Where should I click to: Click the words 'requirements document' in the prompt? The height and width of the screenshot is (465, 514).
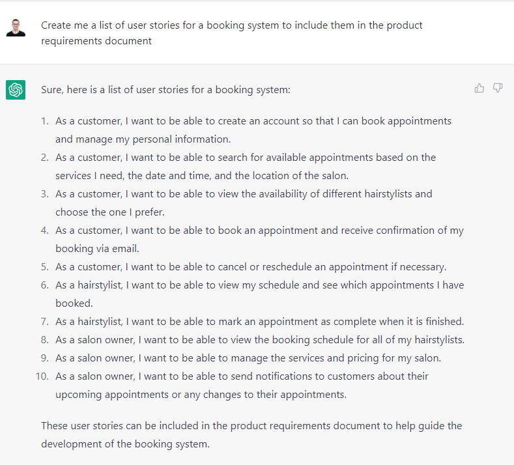point(96,41)
